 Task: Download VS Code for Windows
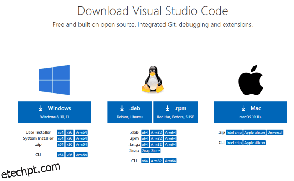54,112
